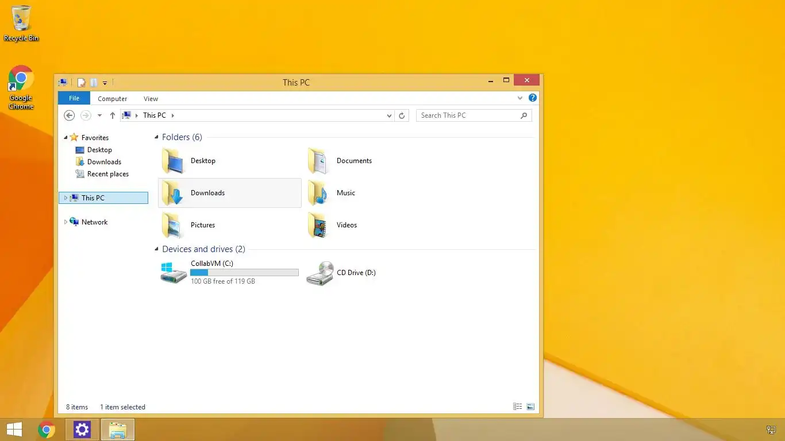
Task: Select Desktop under Favorites
Action: (x=99, y=150)
